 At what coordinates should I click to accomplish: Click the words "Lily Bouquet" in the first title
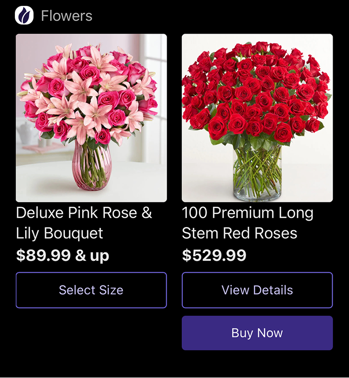(59, 233)
